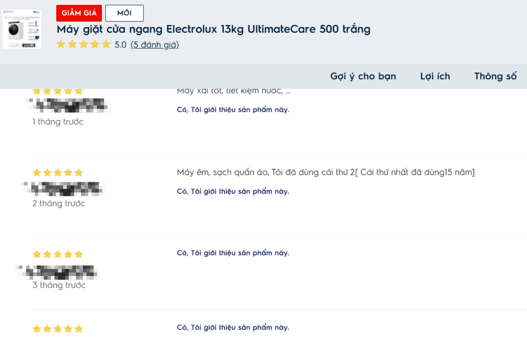527x339 pixels.
Task: Open the Gợi ý cho bạn section
Action: [363, 76]
